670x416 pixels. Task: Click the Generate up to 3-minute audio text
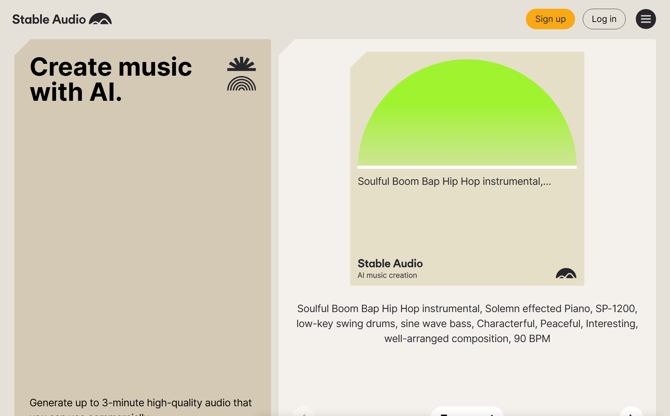coord(141,403)
